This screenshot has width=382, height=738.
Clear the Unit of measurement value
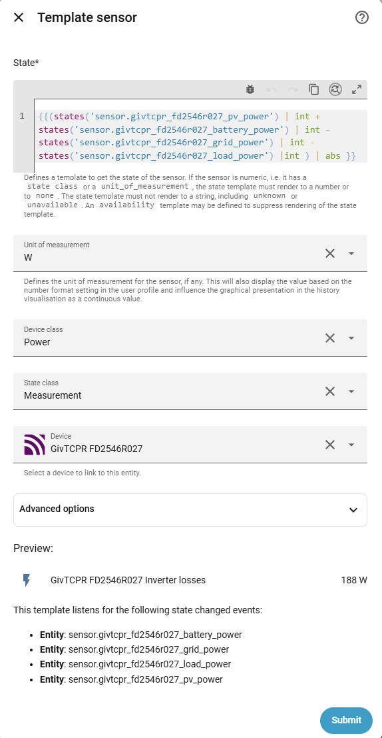point(330,253)
